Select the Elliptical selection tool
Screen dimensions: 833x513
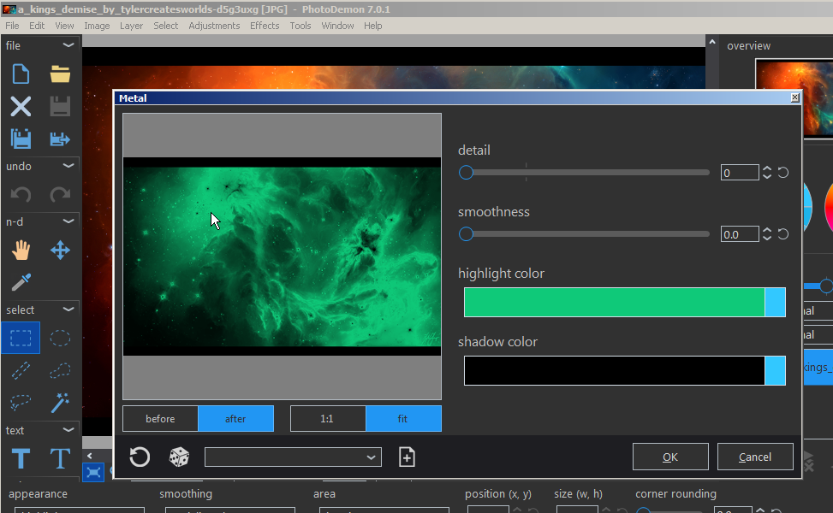(60, 338)
